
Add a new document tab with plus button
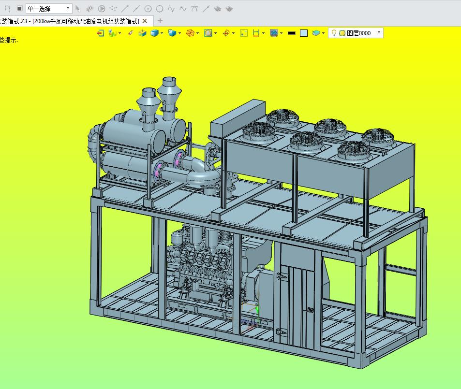160,21
